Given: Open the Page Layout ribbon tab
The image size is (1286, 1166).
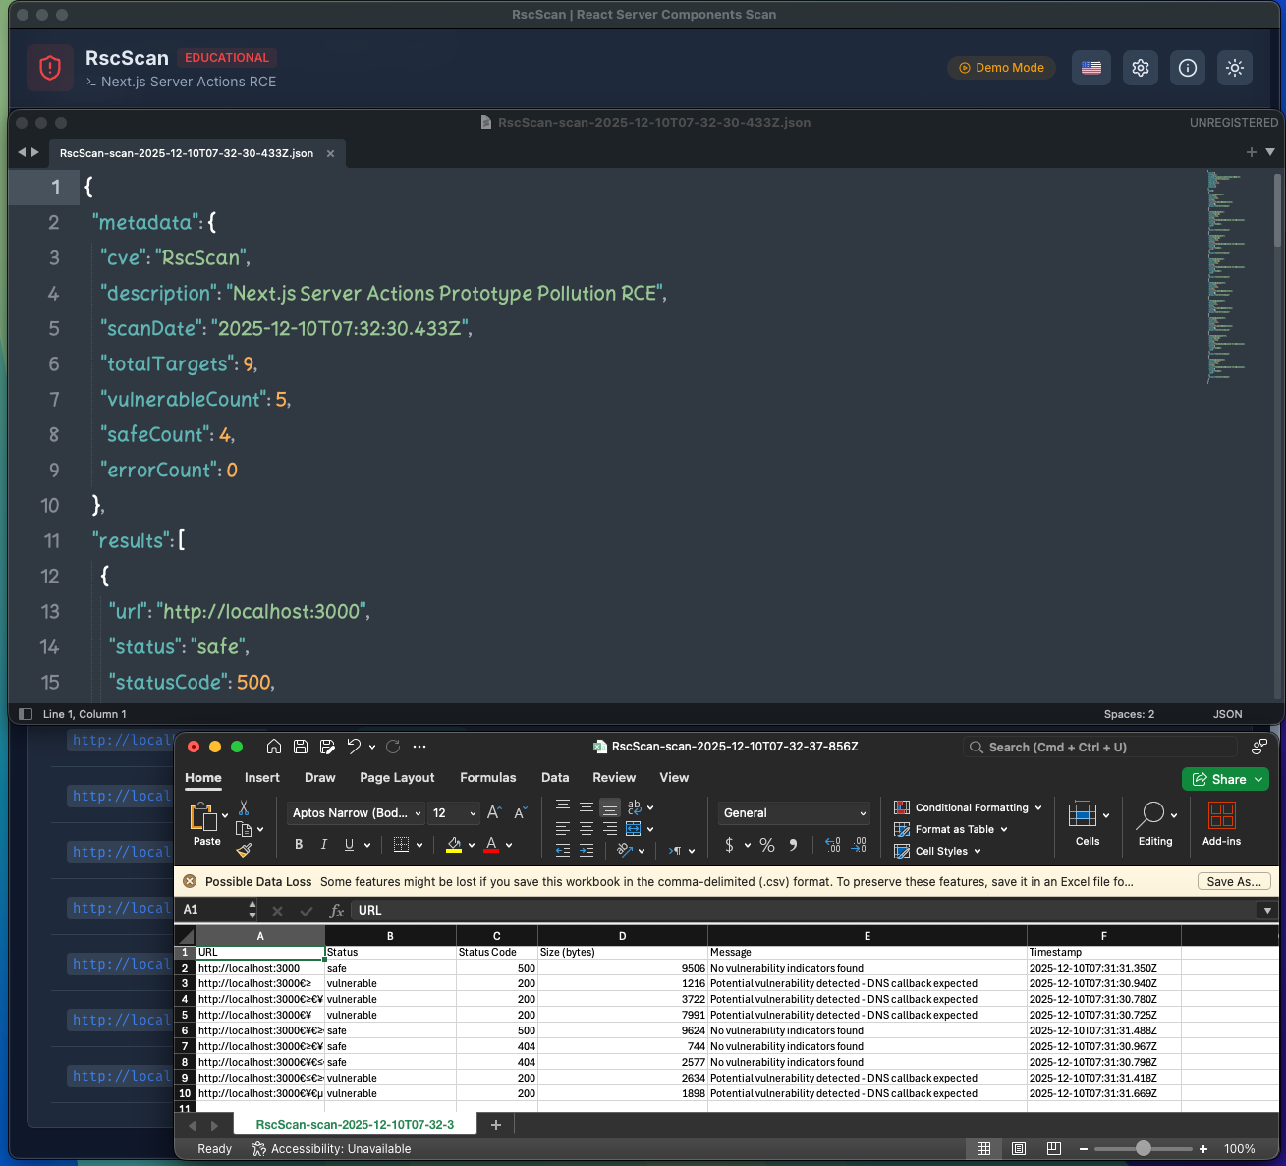Looking at the screenshot, I should [x=397, y=777].
